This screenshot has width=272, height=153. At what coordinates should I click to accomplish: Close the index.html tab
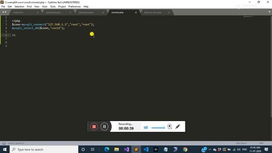tap(37, 12)
